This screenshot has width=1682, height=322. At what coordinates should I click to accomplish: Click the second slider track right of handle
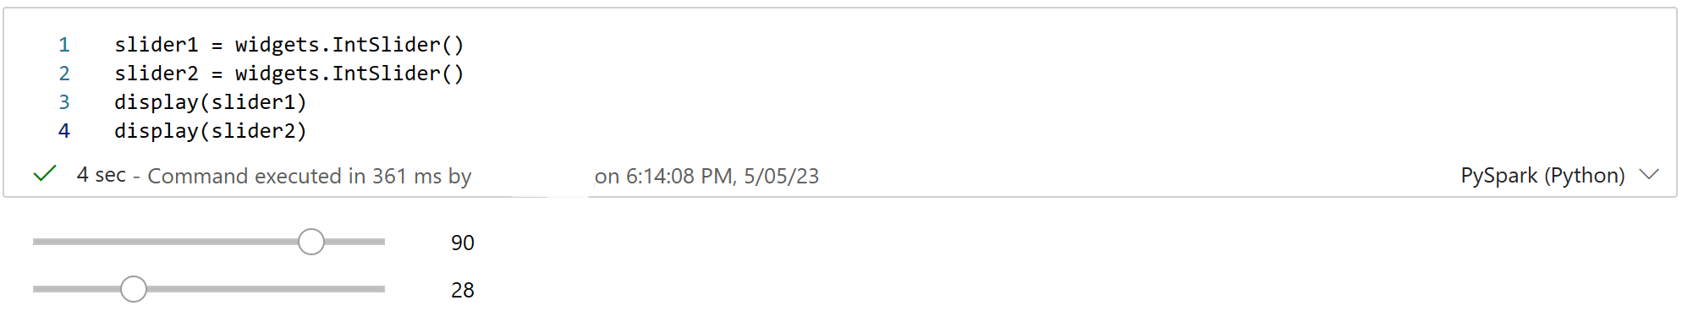coord(267,289)
